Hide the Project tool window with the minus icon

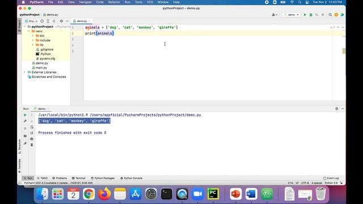[67, 21]
